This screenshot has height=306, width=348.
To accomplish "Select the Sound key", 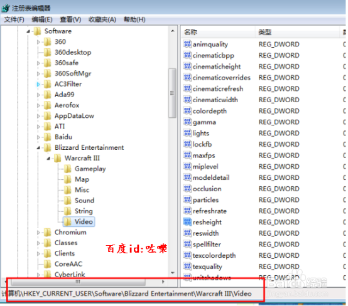I will pyautogui.click(x=84, y=201).
